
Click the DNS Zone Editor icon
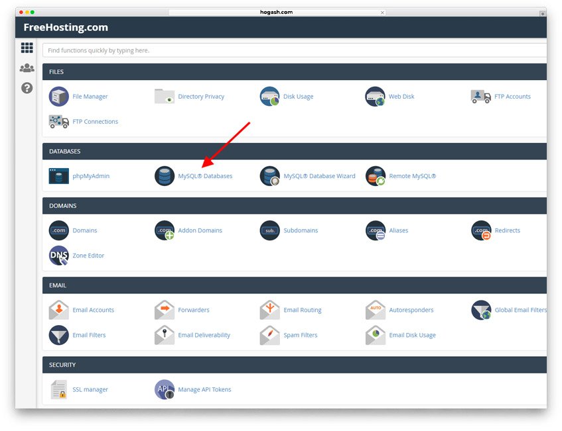[x=59, y=256]
